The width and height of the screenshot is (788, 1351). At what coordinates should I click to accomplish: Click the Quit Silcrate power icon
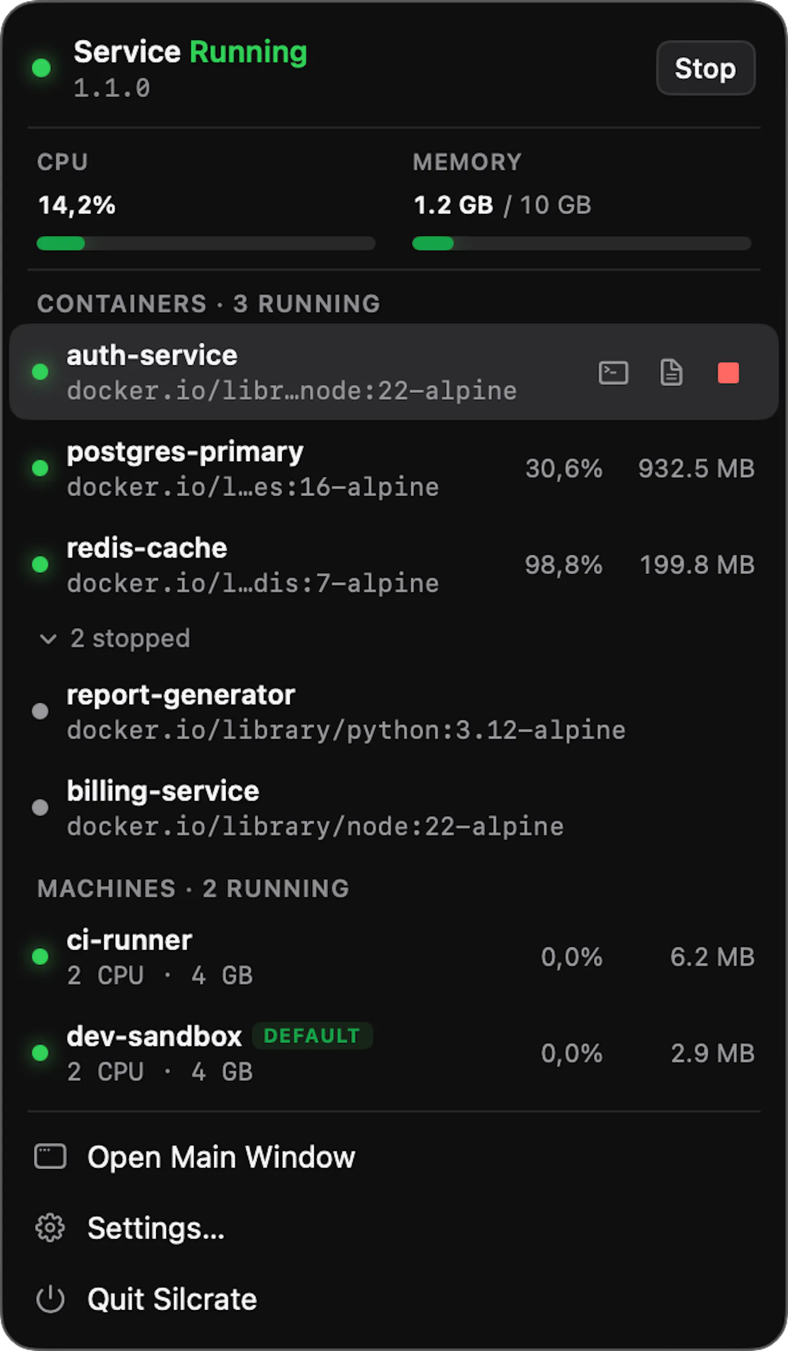tap(50, 1298)
